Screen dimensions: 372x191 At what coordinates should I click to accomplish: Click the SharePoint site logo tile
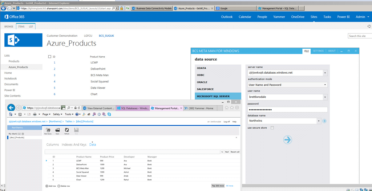coord(23,40)
